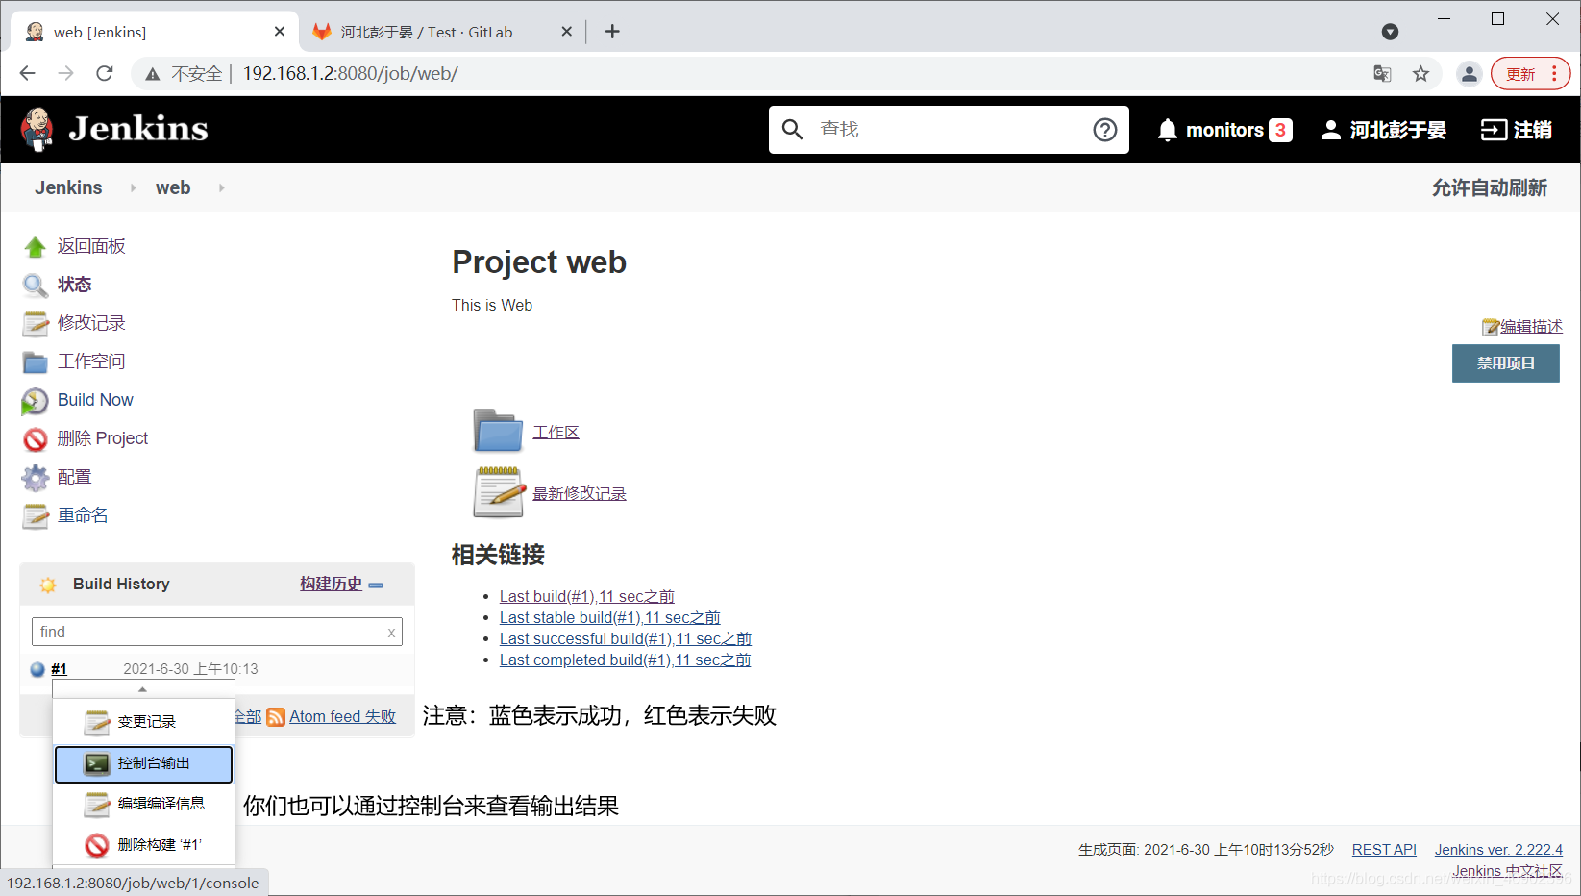1581x896 pixels.
Task: Open the Last successful build(#1) link
Action: (626, 639)
